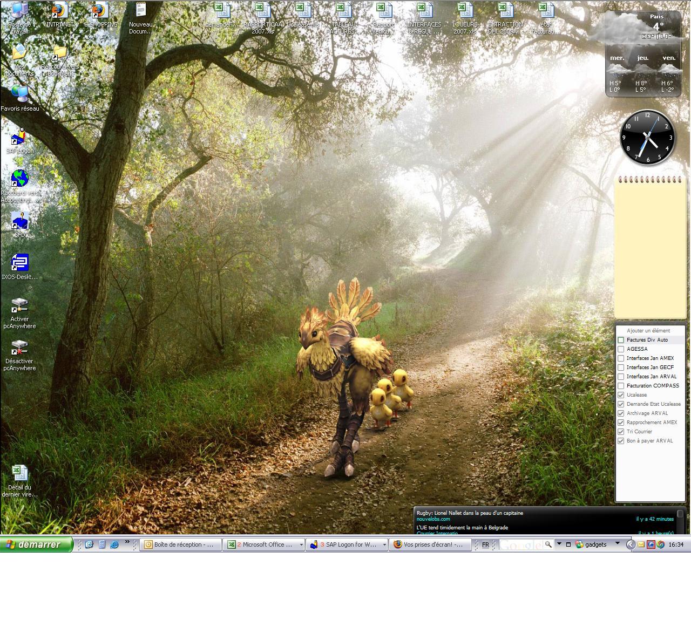Click the taskbar clock showing 16:34
Screen dimensions: 691x633
pos(676,545)
